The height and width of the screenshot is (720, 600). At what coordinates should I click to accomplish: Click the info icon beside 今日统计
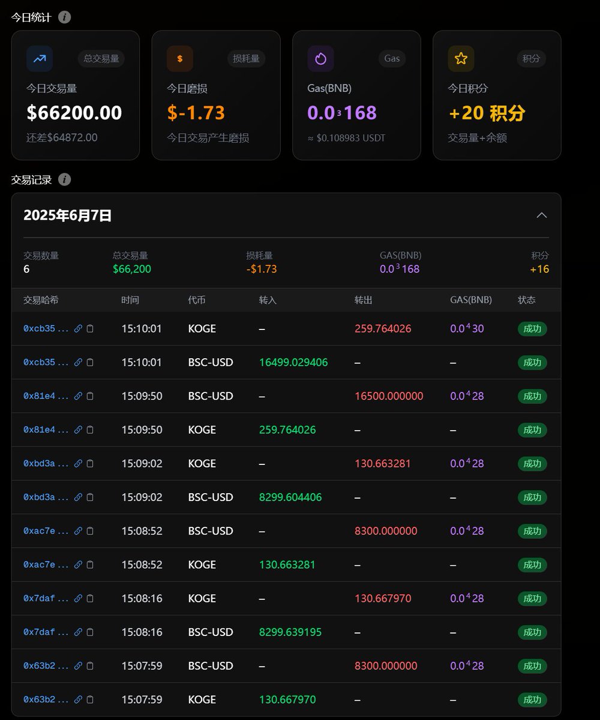coord(64,17)
